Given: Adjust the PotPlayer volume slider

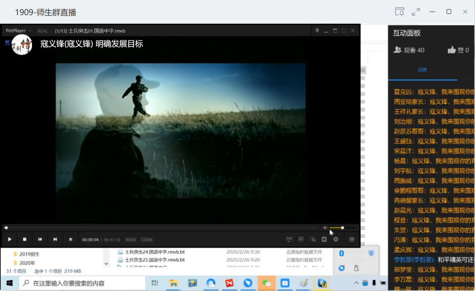Looking at the screenshot, I should pyautogui.click(x=342, y=228).
